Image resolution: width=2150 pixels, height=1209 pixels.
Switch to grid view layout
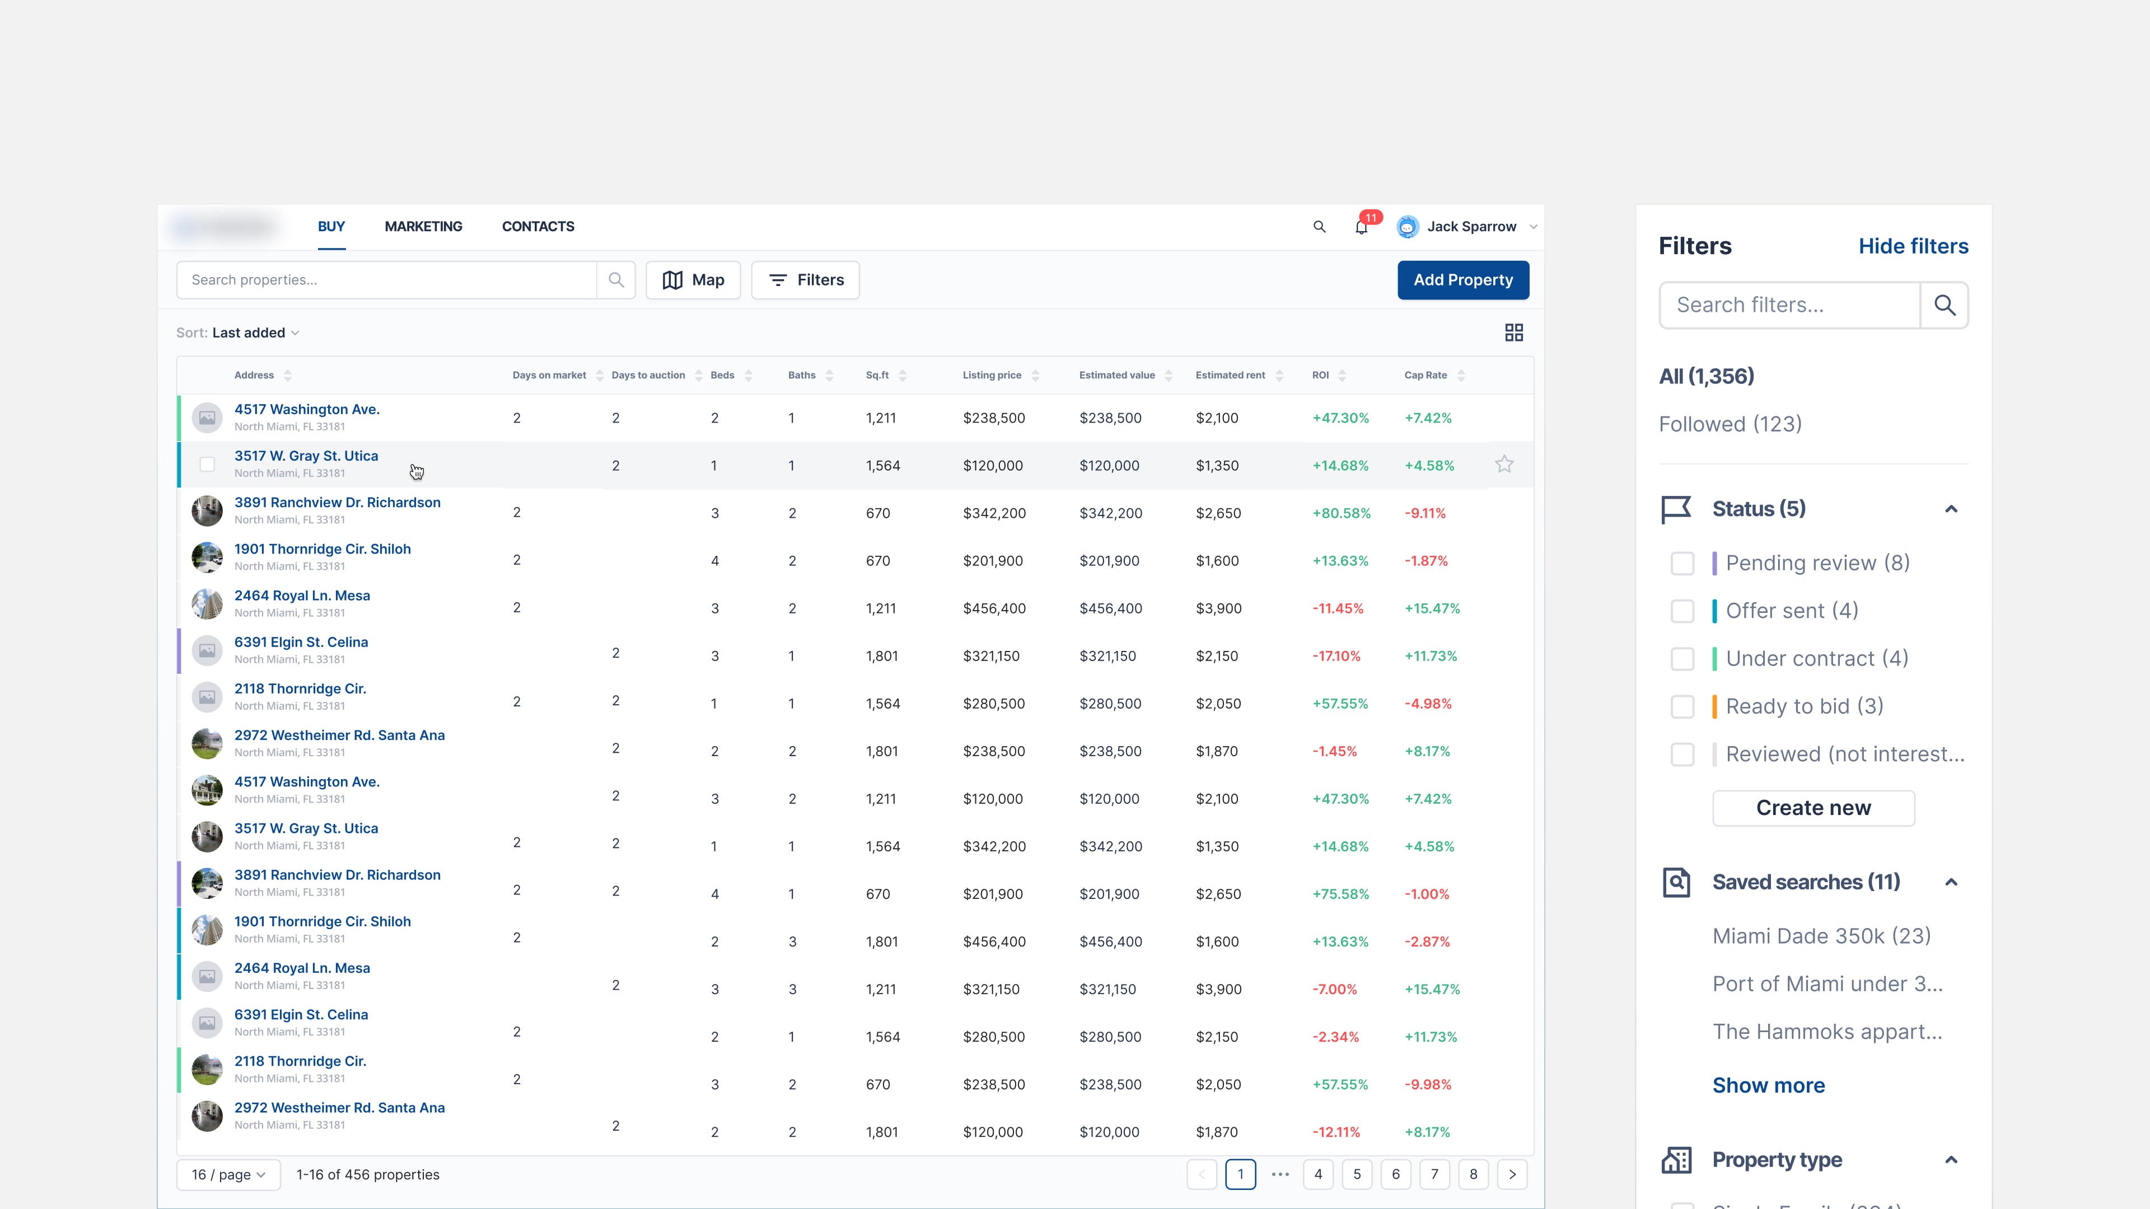[1513, 333]
